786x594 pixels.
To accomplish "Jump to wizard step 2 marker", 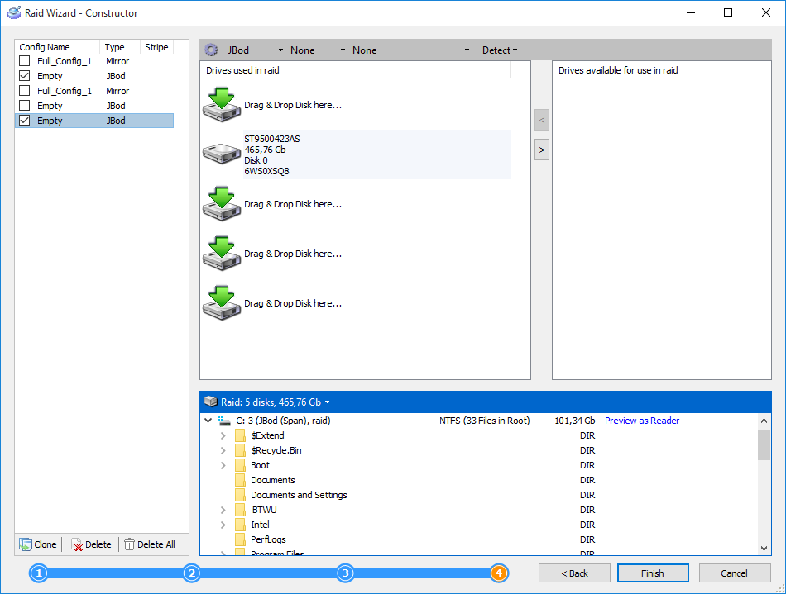I will [191, 573].
